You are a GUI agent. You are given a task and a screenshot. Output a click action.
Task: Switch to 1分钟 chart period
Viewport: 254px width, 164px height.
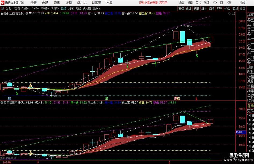click(17, 8)
